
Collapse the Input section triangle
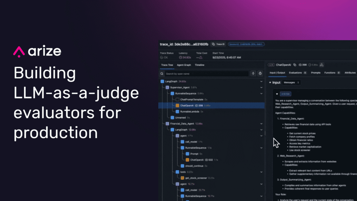point(270,82)
